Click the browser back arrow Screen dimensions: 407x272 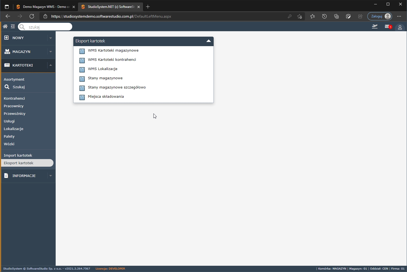[x=8, y=16]
